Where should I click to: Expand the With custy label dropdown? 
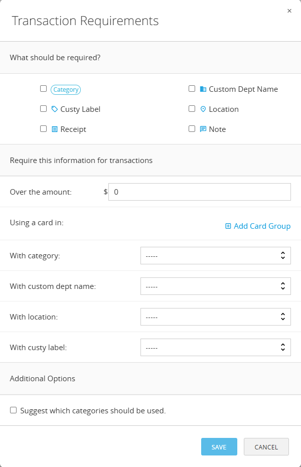[x=215, y=347]
